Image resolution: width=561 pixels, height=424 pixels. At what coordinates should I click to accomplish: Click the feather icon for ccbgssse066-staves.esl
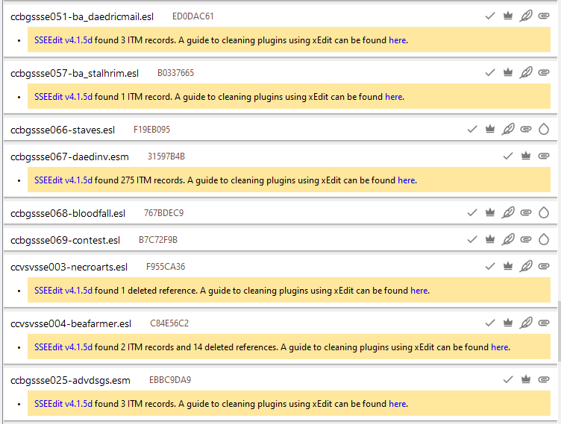(508, 129)
